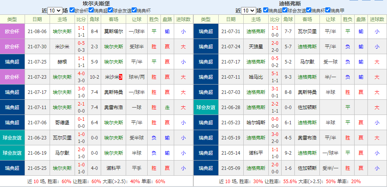Open the 赫根 team link
This screenshot has width=387, height=187.
pyautogui.click(x=62, y=62)
